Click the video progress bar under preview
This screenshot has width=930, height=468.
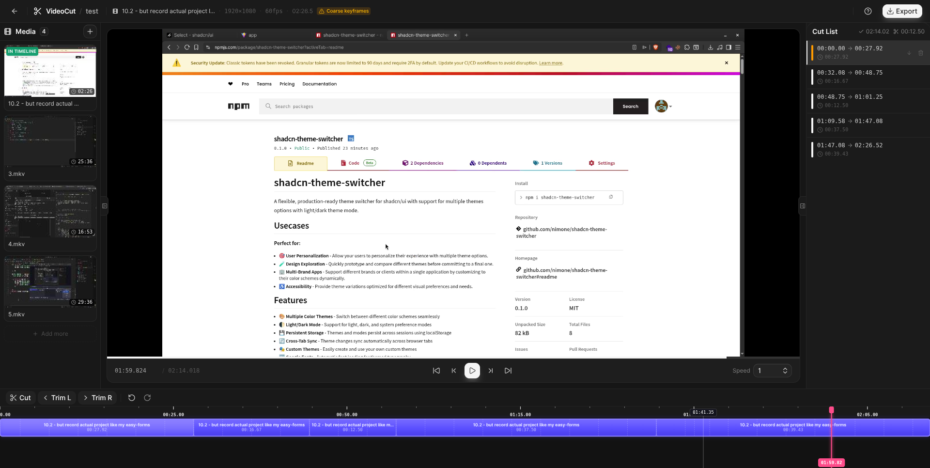point(453,358)
